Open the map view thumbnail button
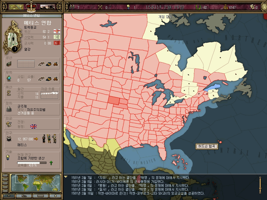The height and width of the screenshot is (200, 267). point(16,7)
